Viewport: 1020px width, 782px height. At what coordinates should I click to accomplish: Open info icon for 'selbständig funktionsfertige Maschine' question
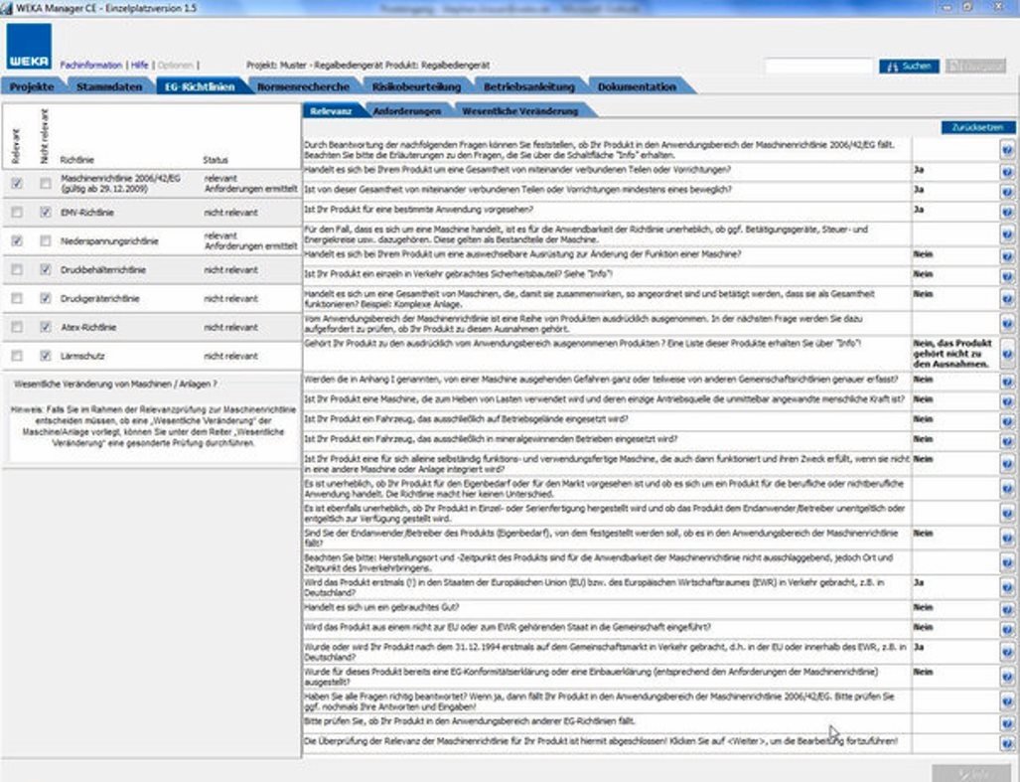pos(1008,464)
